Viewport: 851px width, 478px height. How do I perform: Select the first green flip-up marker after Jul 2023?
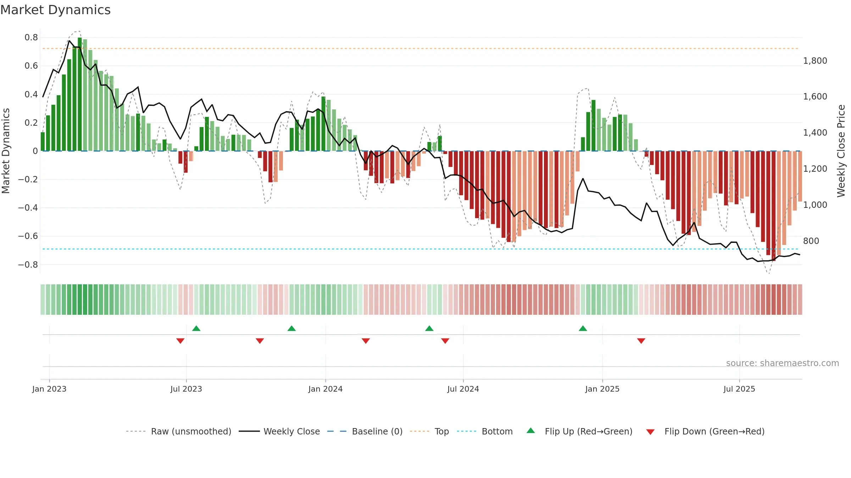(x=196, y=328)
